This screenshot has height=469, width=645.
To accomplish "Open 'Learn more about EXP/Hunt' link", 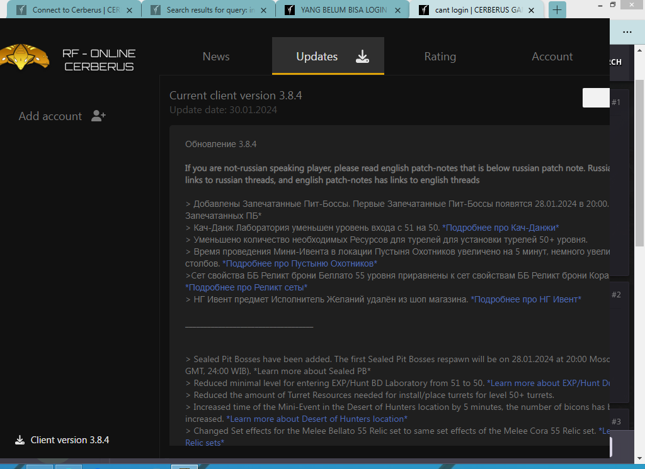I will click(x=548, y=383).
